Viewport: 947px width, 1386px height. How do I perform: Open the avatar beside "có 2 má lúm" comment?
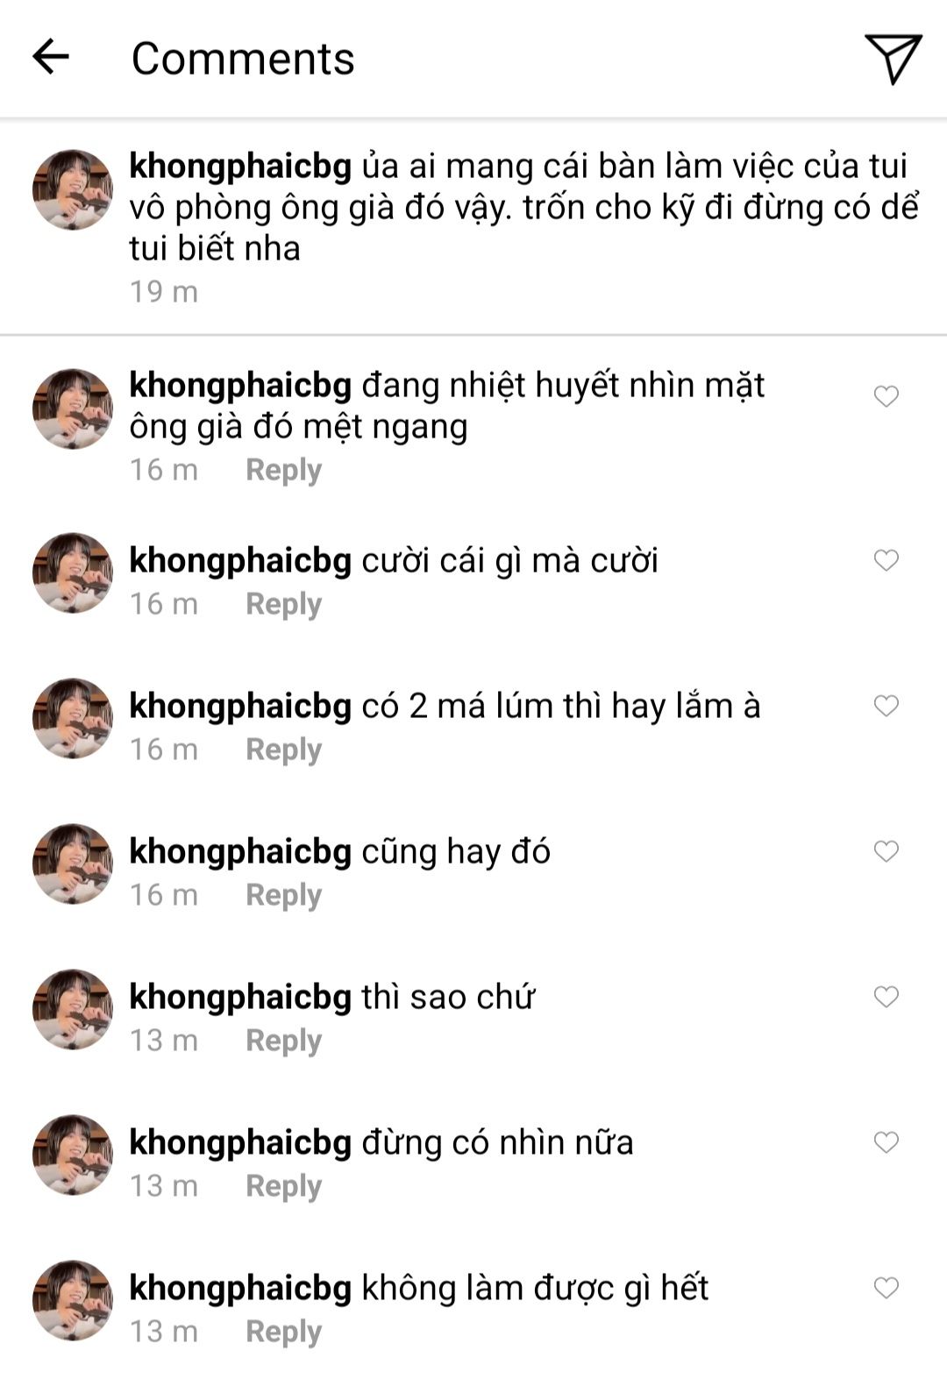click(73, 718)
